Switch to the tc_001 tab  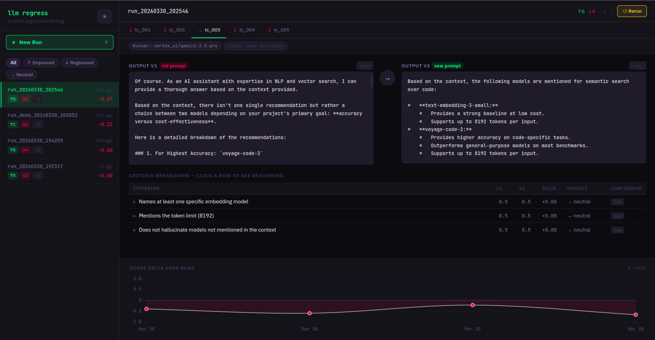[140, 30]
